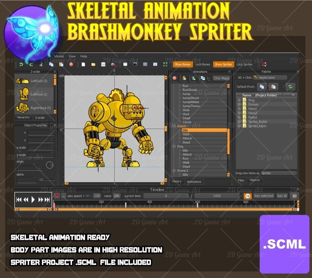The image size is (312, 278).
Task: Collapse the Dog entity in Animations tree
Action: click(174, 147)
